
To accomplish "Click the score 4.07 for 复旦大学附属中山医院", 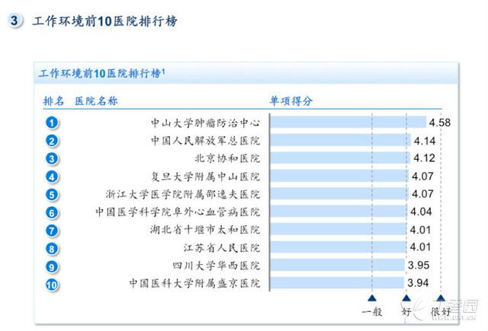I will (422, 176).
